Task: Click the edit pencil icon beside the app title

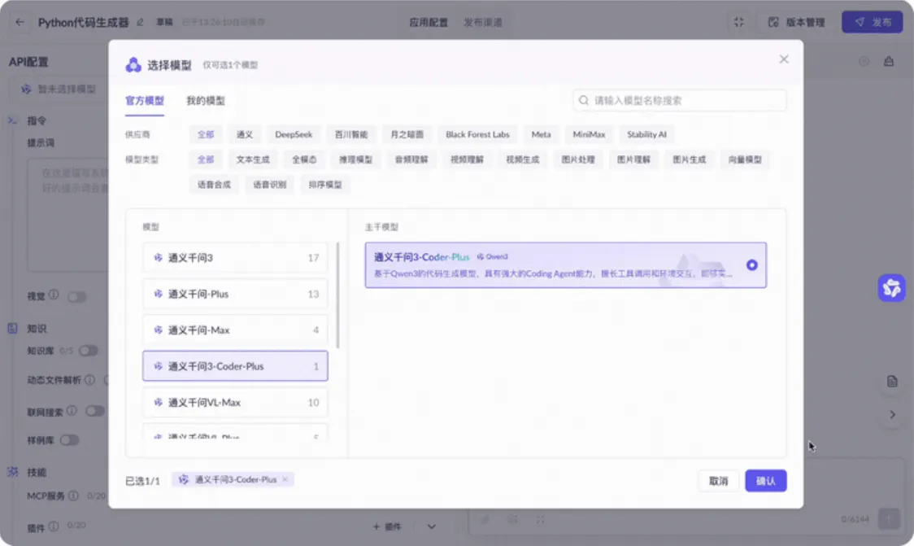Action: 140,22
